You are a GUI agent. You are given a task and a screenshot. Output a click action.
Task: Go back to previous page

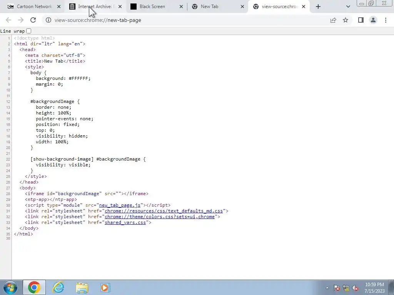point(8,20)
